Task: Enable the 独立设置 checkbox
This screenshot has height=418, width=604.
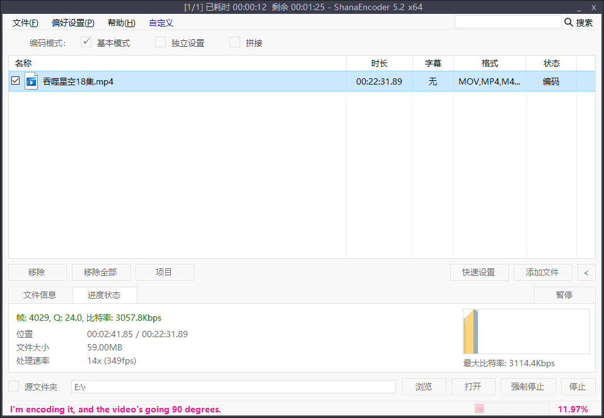Action: point(161,43)
